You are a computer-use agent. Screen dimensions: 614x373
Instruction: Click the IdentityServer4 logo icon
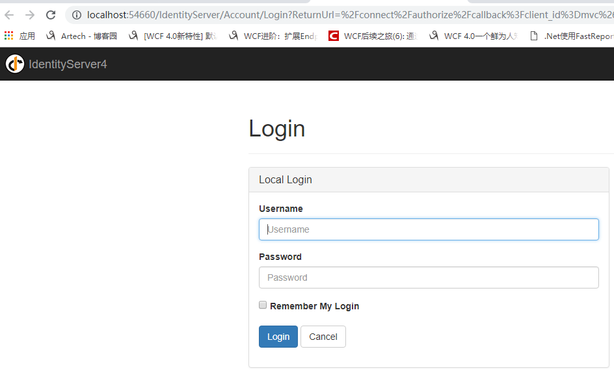(x=15, y=64)
